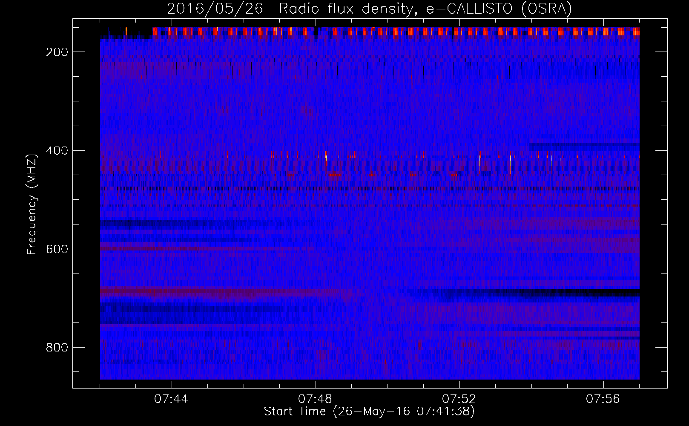Click the plot title 'Radio flux density, e-CALLISTO (OSRA)'
This screenshot has height=426, width=689.
click(425, 9)
